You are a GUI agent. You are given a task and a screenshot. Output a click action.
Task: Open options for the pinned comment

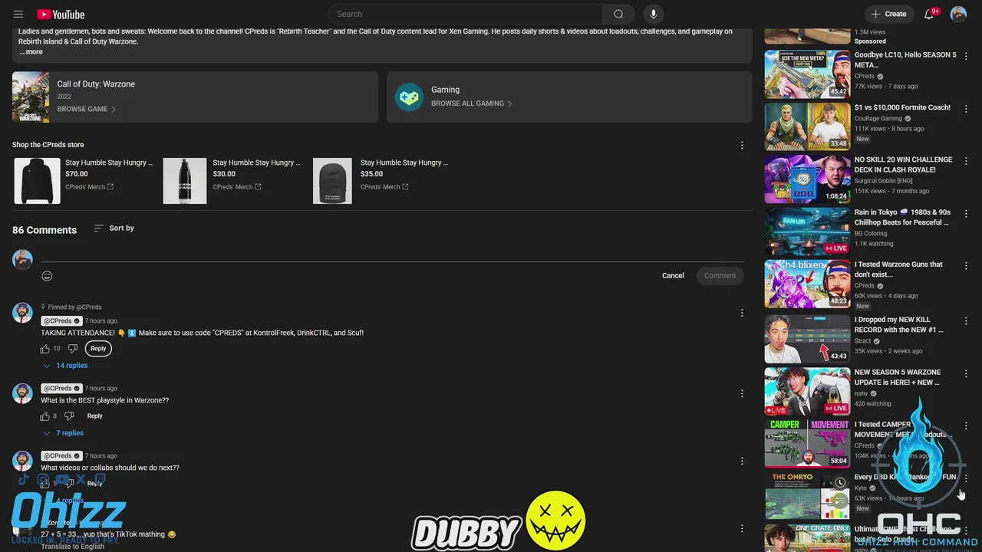[742, 312]
